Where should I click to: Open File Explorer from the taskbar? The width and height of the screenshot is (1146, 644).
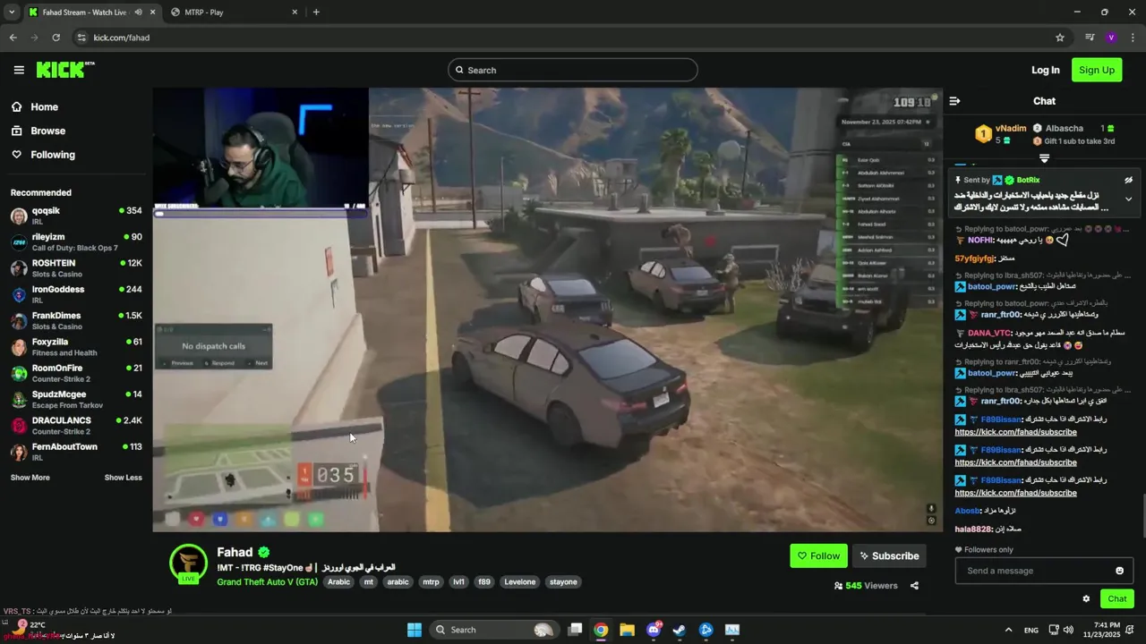[x=627, y=630]
